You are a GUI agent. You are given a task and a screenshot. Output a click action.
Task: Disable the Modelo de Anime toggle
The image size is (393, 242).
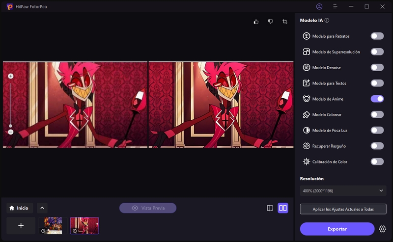pos(377,99)
